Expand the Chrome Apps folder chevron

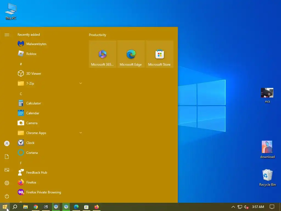(81, 133)
